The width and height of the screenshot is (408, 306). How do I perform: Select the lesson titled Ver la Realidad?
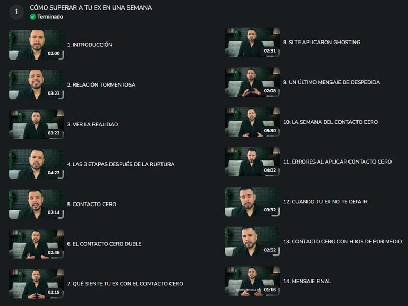point(92,124)
